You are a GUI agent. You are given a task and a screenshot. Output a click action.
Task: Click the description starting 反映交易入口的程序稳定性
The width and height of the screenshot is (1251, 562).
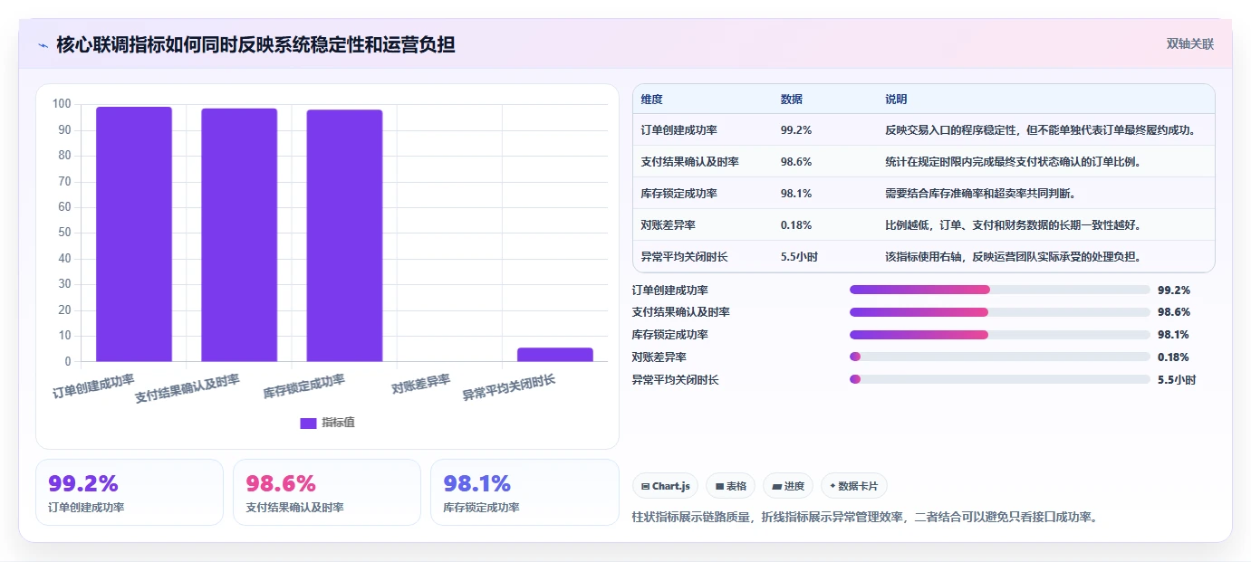[1041, 130]
